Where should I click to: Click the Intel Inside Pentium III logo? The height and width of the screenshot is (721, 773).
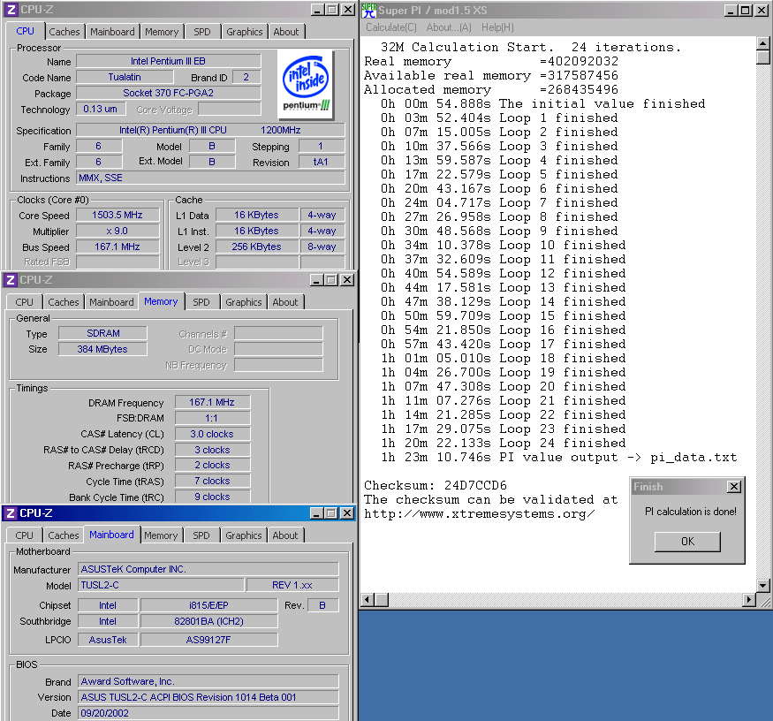(306, 84)
